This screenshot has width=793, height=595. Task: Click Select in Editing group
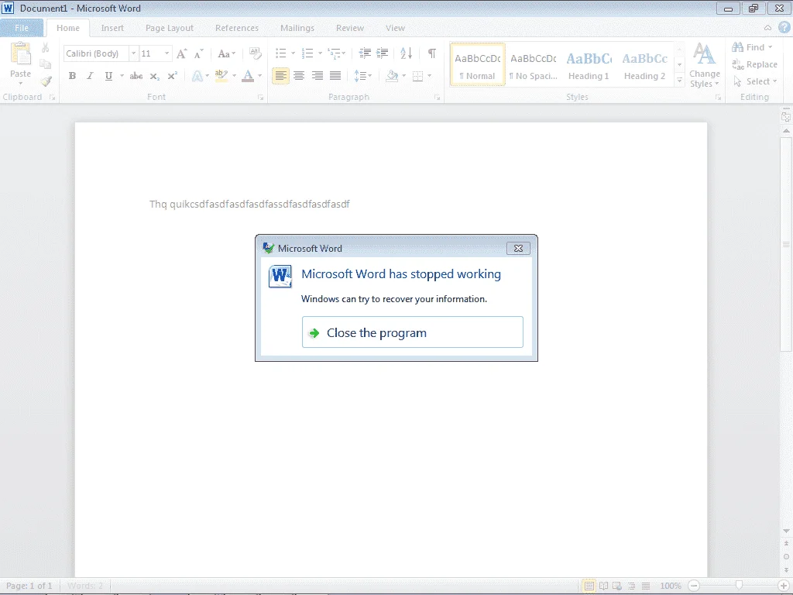(x=755, y=81)
